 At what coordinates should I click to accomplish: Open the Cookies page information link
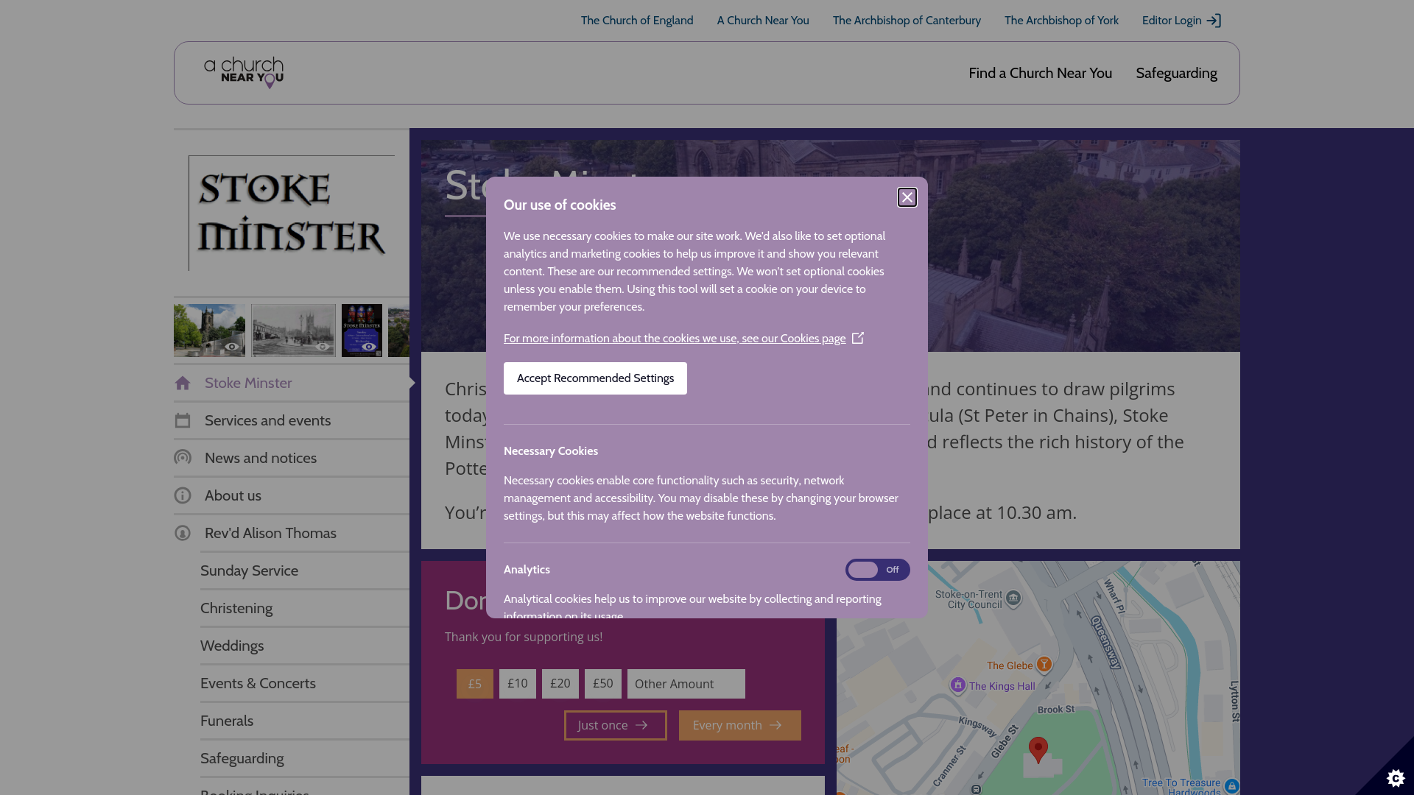tap(683, 339)
